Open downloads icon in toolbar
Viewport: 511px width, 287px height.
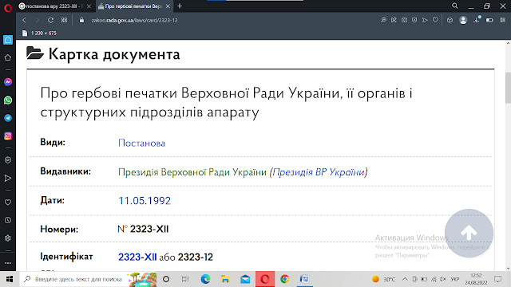[x=477, y=20]
